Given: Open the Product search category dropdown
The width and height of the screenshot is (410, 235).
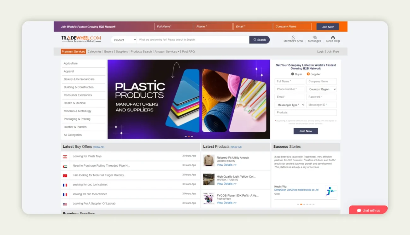Looking at the screenshot, I should click(x=124, y=40).
